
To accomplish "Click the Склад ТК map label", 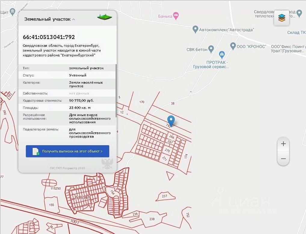I will (x=296, y=32).
